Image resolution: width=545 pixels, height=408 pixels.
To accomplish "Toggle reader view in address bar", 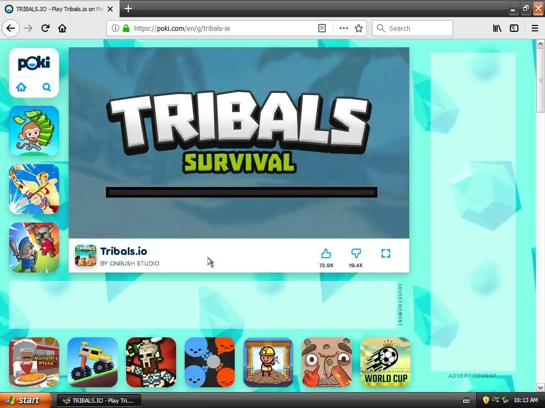I will click(322, 28).
